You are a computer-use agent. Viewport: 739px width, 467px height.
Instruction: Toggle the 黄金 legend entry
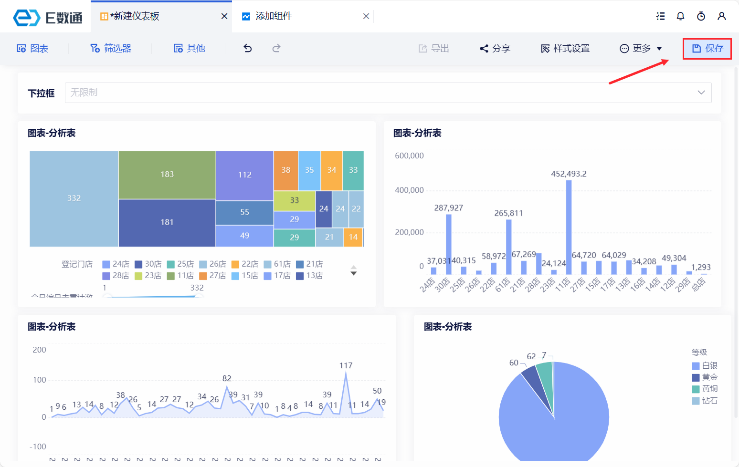pyautogui.click(x=705, y=377)
